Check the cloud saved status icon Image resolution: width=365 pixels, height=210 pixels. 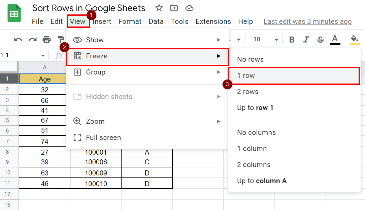pyautogui.click(x=189, y=8)
